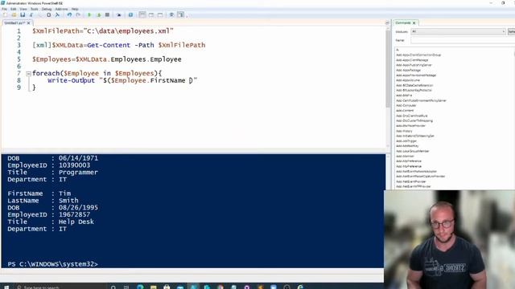Screen dimensions: 515x289
Task: Click the Paste toolbar icon
Action: [48, 14]
